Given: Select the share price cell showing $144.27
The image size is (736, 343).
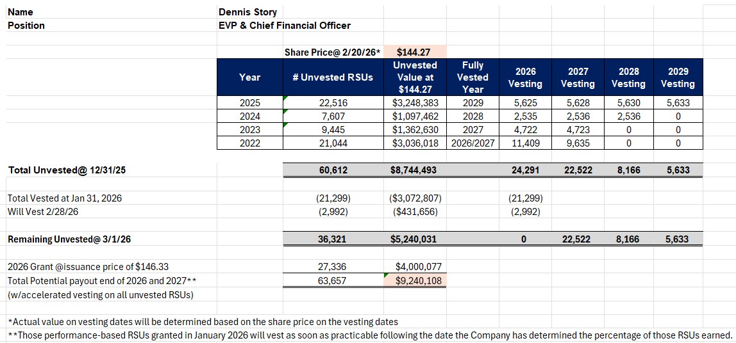Looking at the screenshot, I should click(414, 52).
